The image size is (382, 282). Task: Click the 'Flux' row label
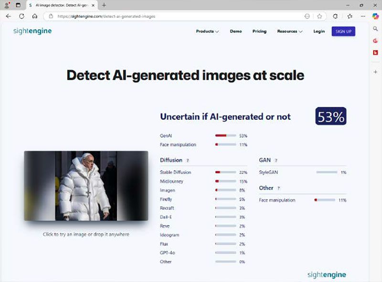click(x=164, y=244)
